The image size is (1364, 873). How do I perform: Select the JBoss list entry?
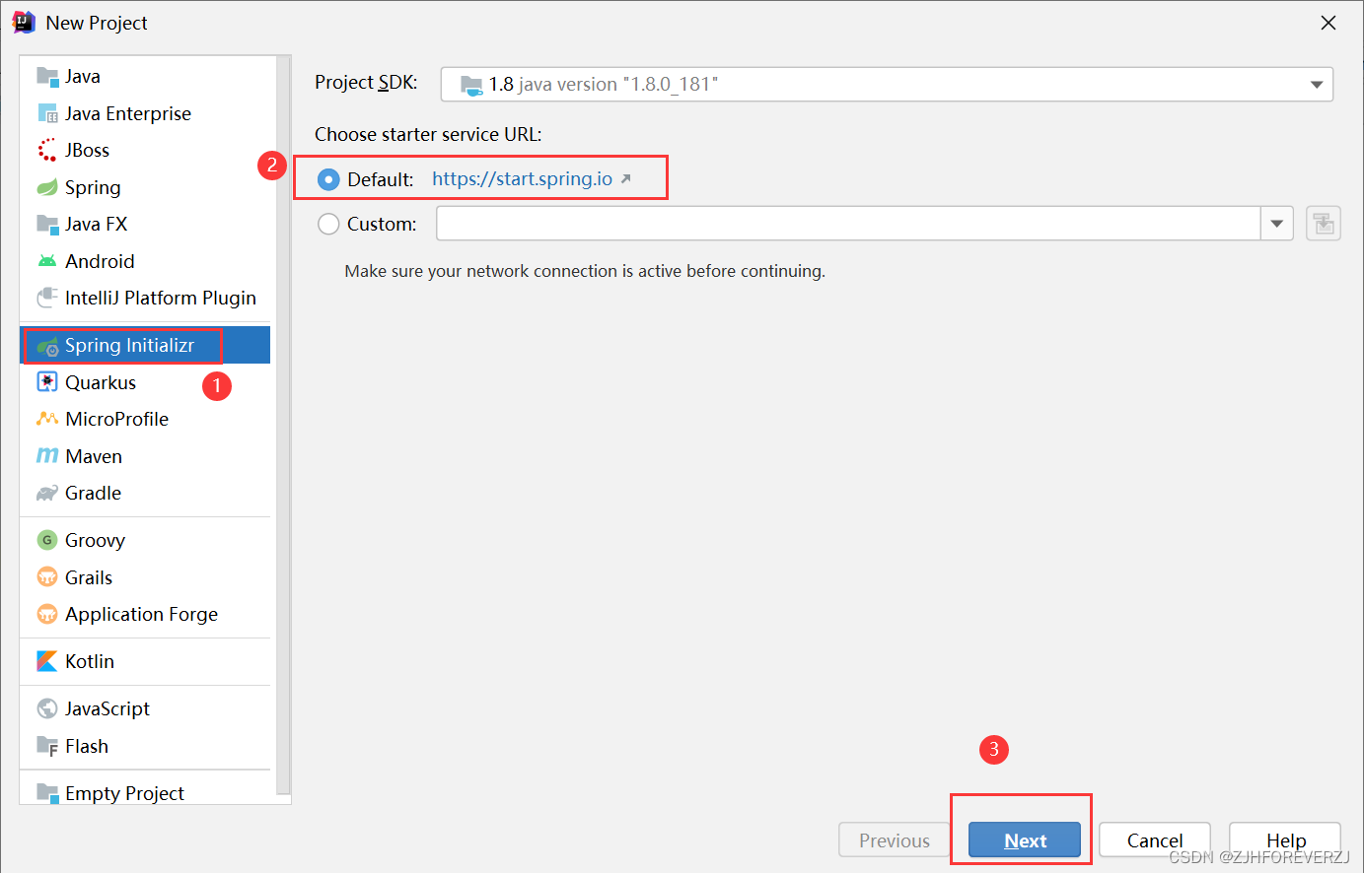coord(145,150)
